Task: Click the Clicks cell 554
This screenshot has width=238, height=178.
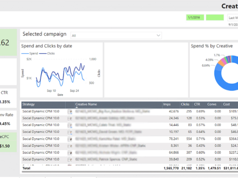Action: (x=189, y=139)
